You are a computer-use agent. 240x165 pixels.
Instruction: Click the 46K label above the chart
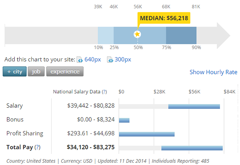click(114, 7)
